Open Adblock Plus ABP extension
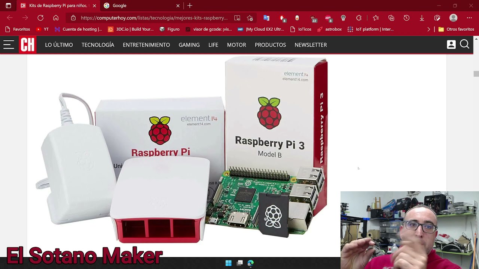 (x=328, y=18)
